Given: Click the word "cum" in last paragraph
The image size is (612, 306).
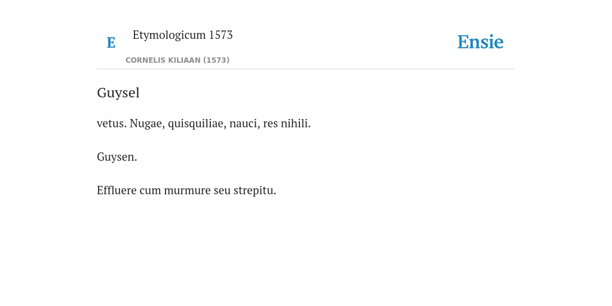Looking at the screenshot, I should pos(150,191).
